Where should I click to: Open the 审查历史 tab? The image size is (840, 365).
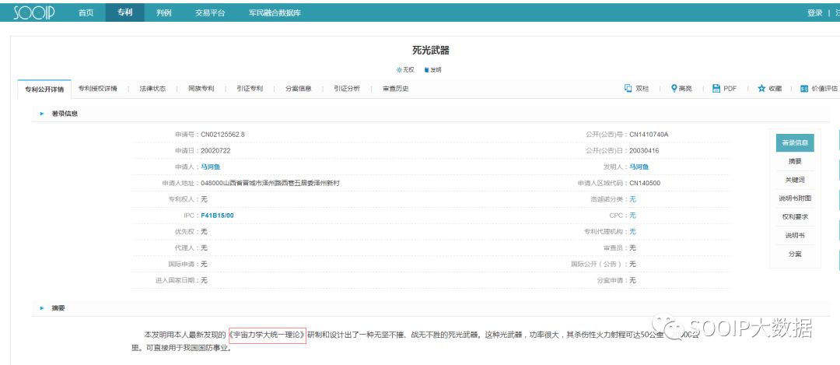pyautogui.click(x=395, y=89)
